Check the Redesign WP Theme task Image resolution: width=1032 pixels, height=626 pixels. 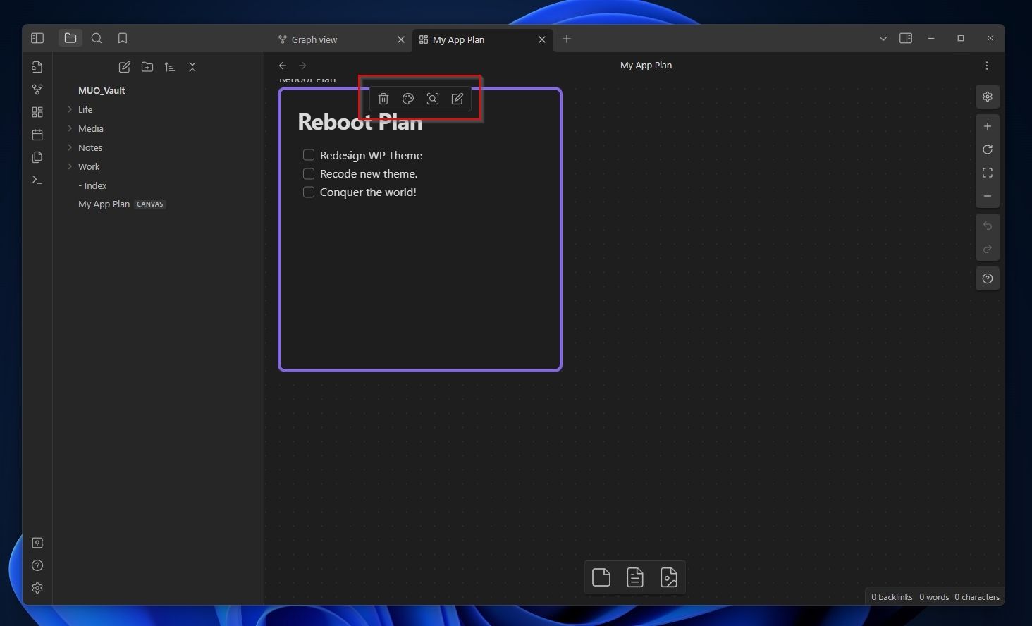[308, 154]
